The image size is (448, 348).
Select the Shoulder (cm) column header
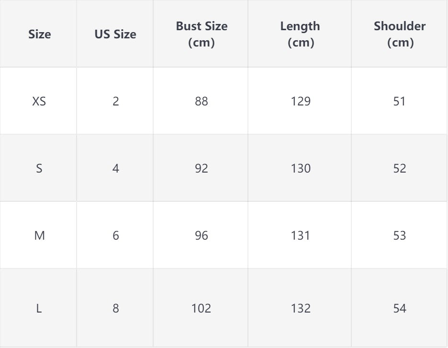(x=400, y=34)
